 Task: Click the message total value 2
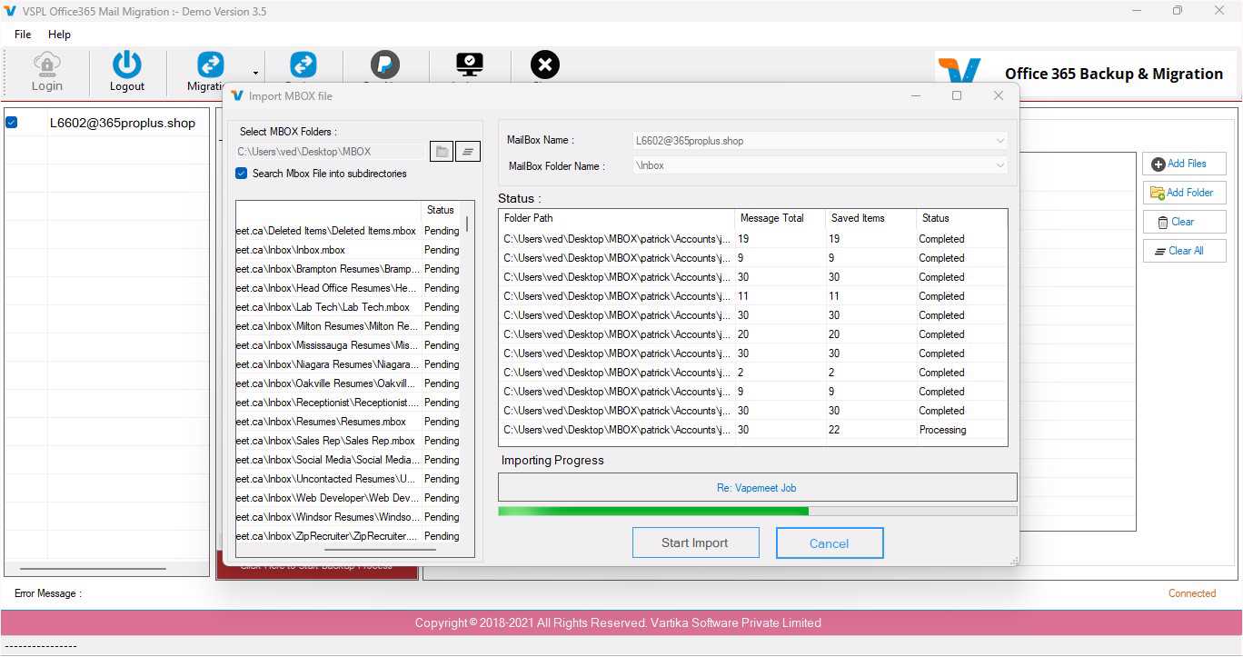coord(741,373)
